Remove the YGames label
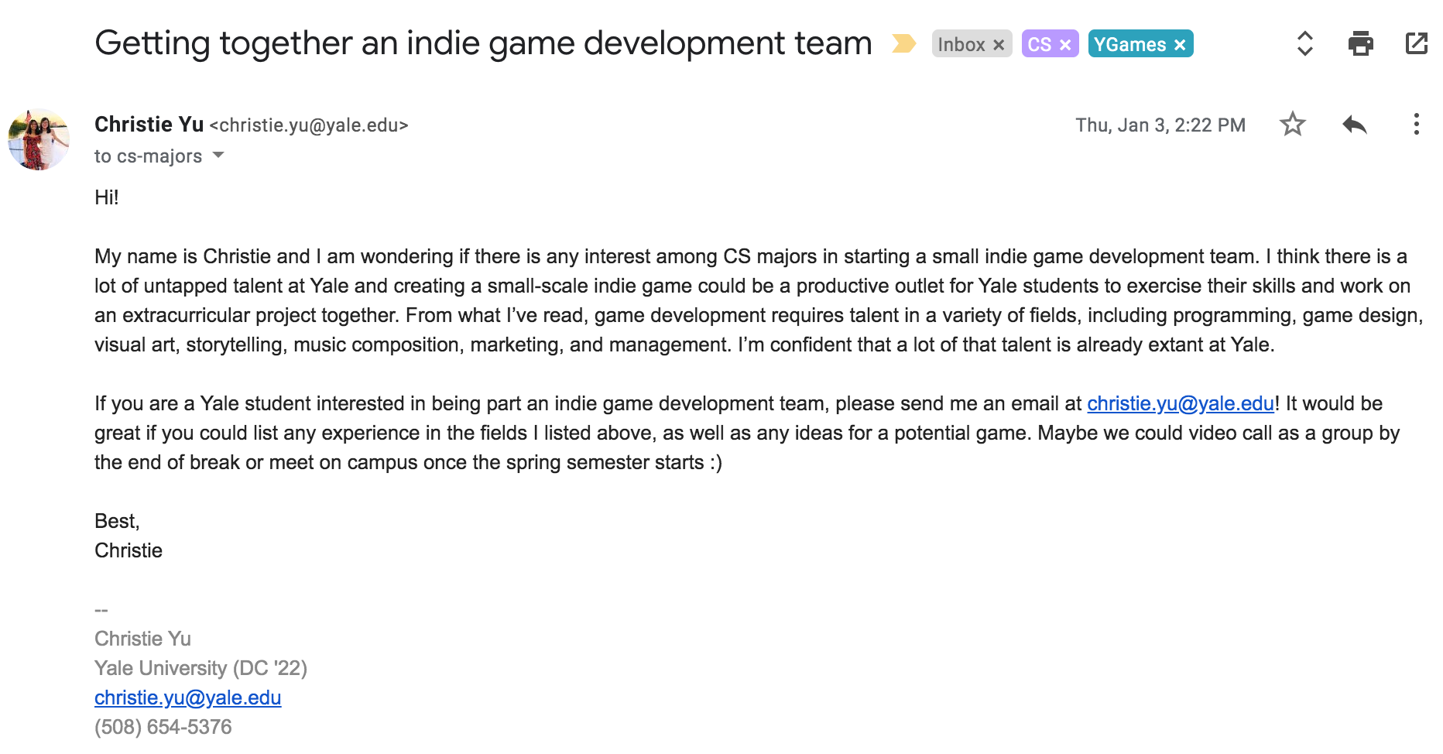This screenshot has width=1443, height=754. pos(1180,45)
